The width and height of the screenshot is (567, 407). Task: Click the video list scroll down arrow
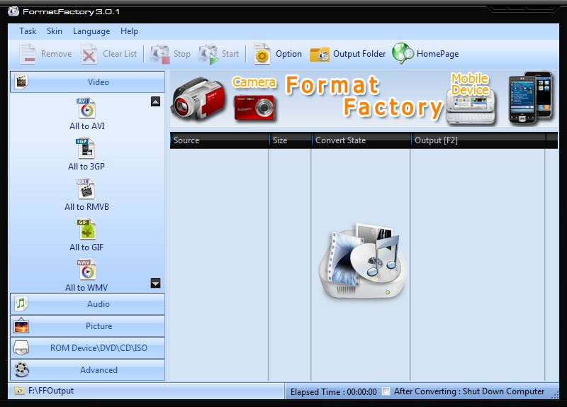[155, 284]
